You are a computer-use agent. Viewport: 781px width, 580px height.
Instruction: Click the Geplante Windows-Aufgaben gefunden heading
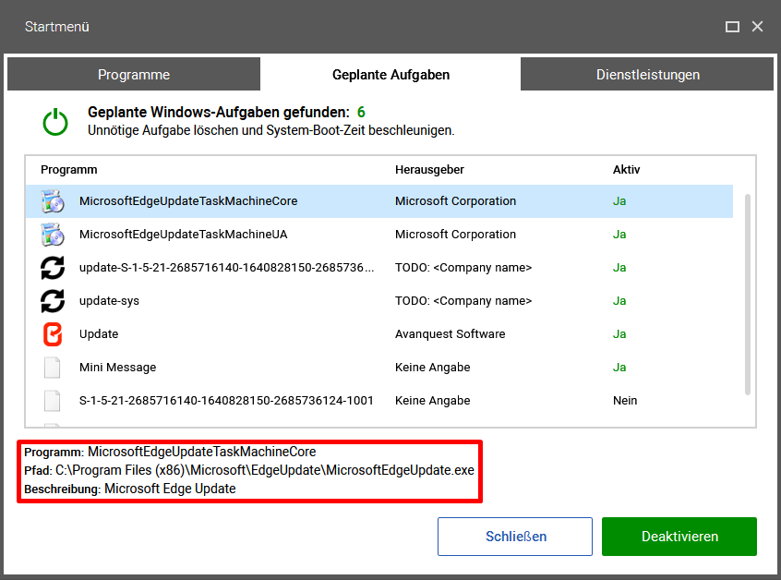pyautogui.click(x=219, y=112)
